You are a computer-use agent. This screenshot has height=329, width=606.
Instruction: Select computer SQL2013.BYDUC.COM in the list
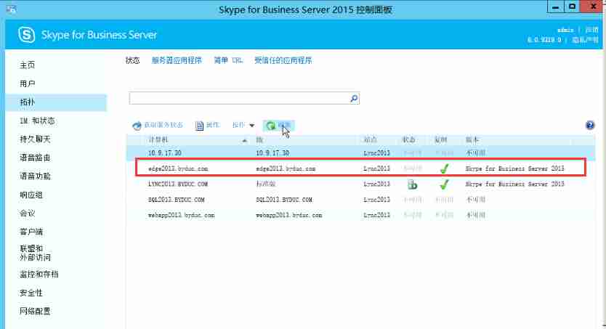tap(177, 200)
